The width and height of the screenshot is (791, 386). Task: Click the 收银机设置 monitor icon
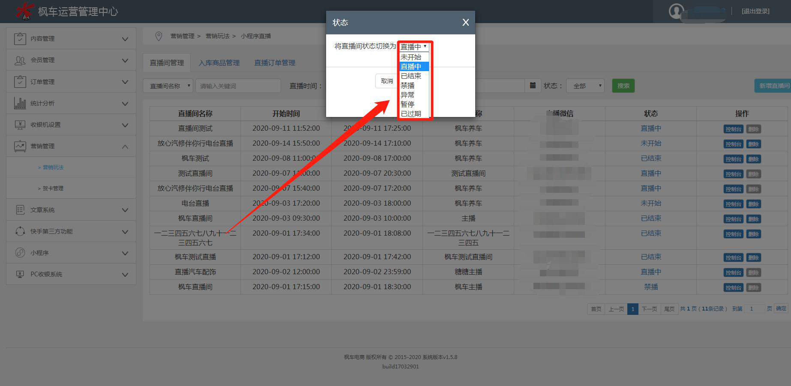tap(20, 125)
